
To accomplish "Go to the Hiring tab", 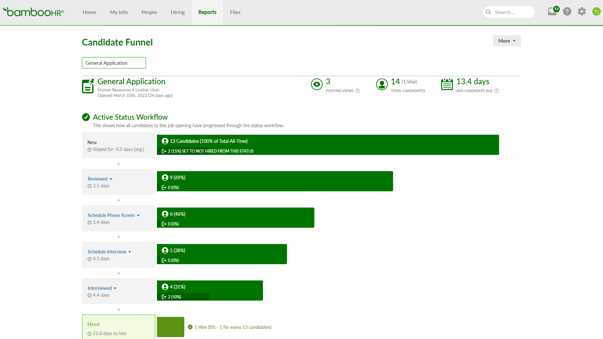I will point(178,12).
